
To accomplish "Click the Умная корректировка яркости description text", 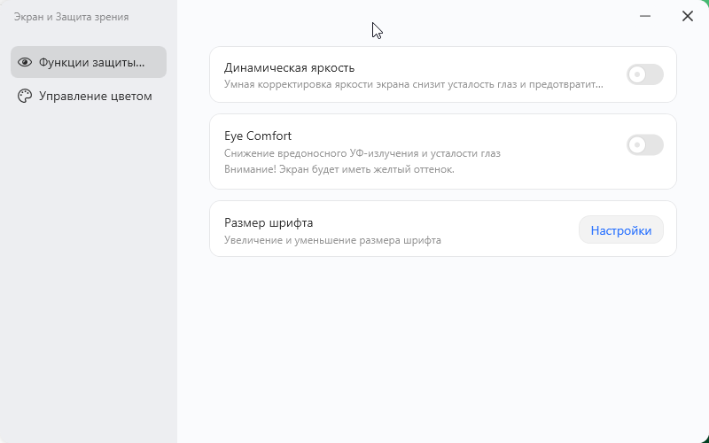I will click(x=413, y=85).
